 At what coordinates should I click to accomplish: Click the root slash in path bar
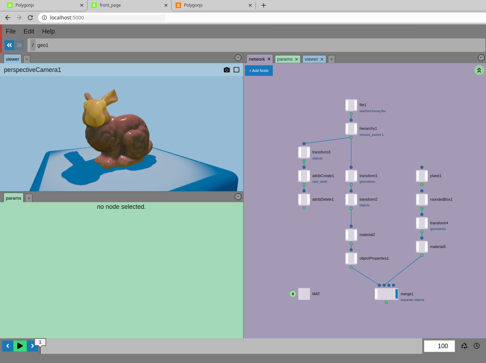(33, 45)
